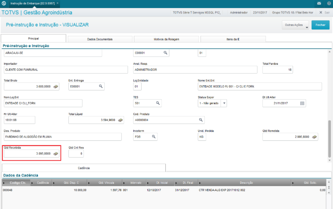The width and height of the screenshot is (333, 209).
Task: Click the Anal. Resp. ADMINISTRADOR field
Action: tap(195, 70)
